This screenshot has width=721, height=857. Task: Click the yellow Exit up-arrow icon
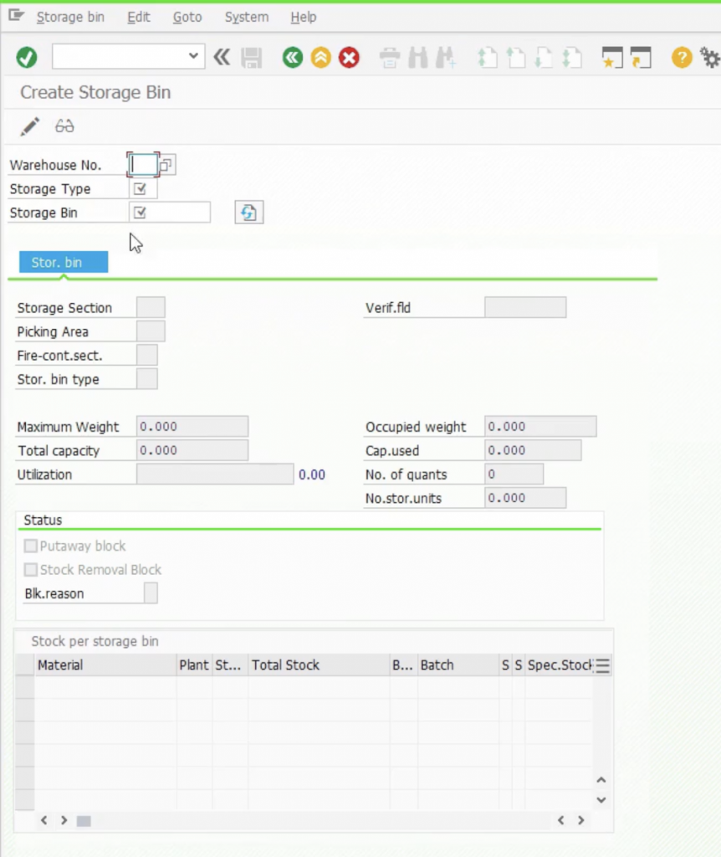point(320,57)
